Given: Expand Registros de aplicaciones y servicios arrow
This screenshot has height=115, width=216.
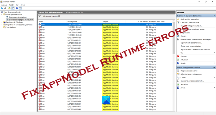Looking at the screenshot, I should coord(2,25).
